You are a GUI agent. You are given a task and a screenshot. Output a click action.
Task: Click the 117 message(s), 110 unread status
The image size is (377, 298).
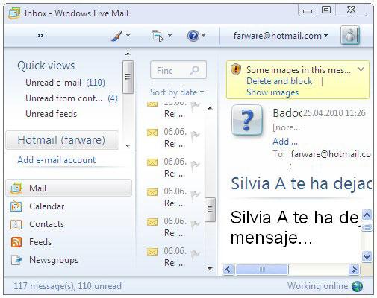67,286
